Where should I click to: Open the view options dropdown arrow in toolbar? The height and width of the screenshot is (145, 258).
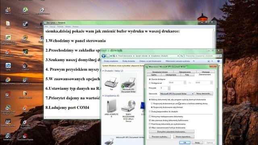[212, 61]
